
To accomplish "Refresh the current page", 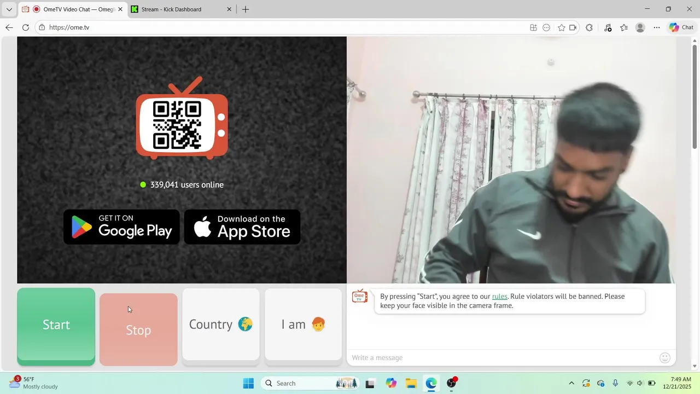I will click(25, 27).
